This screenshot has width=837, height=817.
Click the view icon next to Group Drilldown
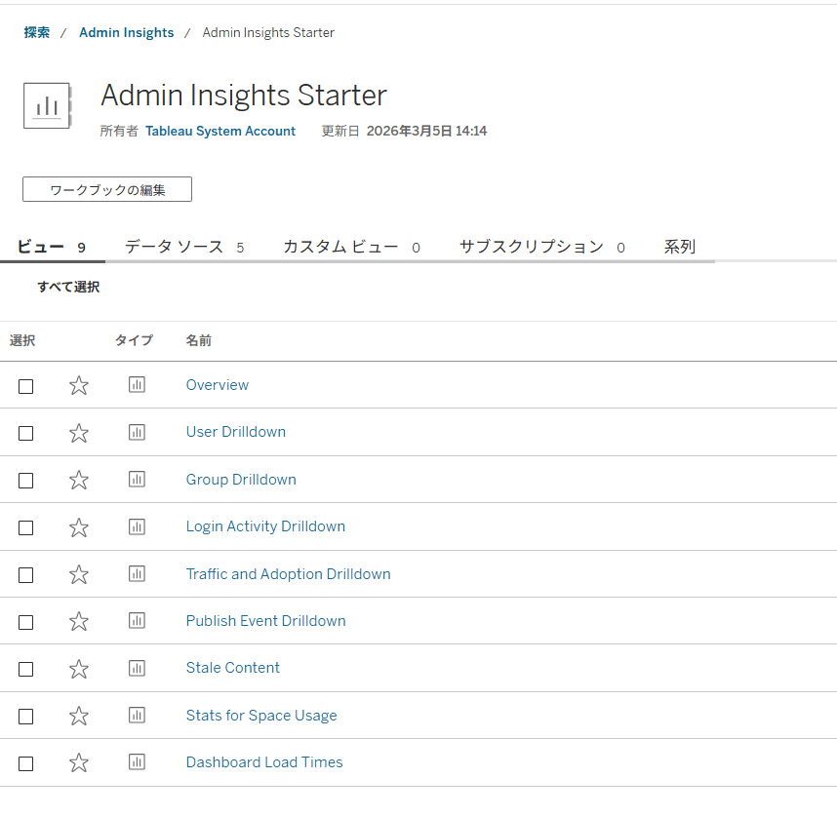pos(137,479)
